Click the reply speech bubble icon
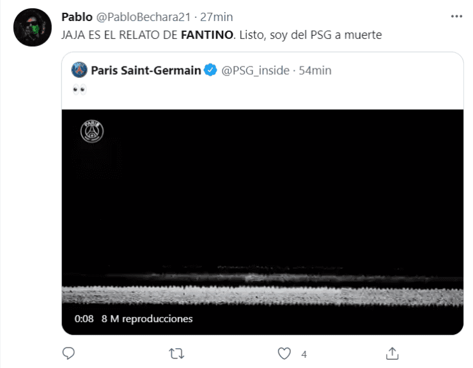This screenshot has height=368, width=473. coord(70,353)
